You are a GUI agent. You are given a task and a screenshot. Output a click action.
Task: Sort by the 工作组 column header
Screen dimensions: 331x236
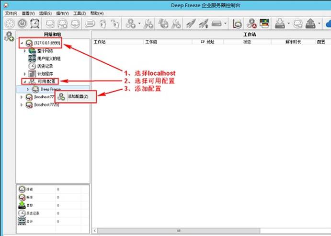point(168,42)
